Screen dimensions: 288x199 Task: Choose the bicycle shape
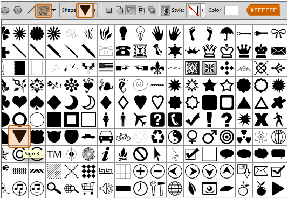coord(123,137)
